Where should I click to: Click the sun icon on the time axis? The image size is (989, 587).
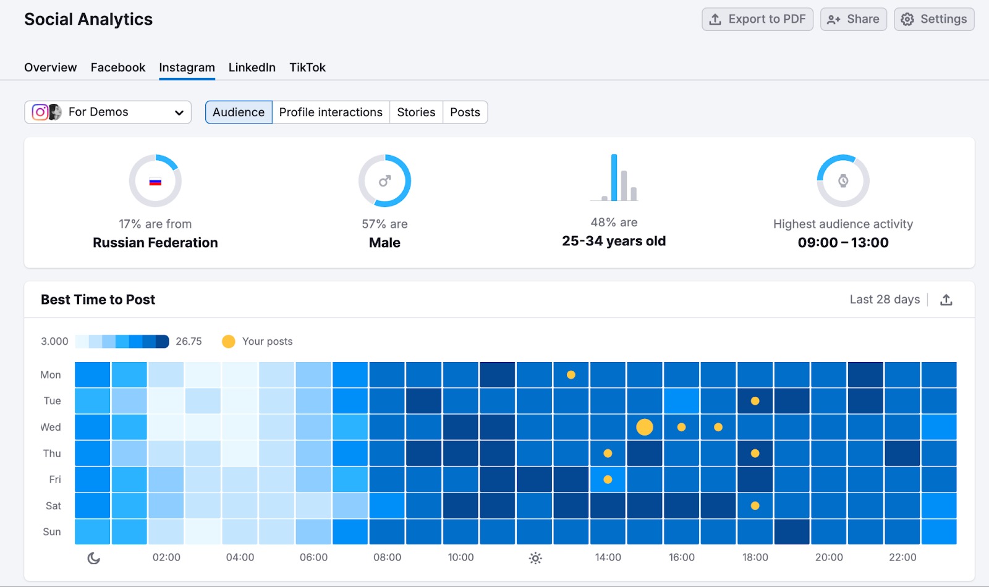point(535,558)
